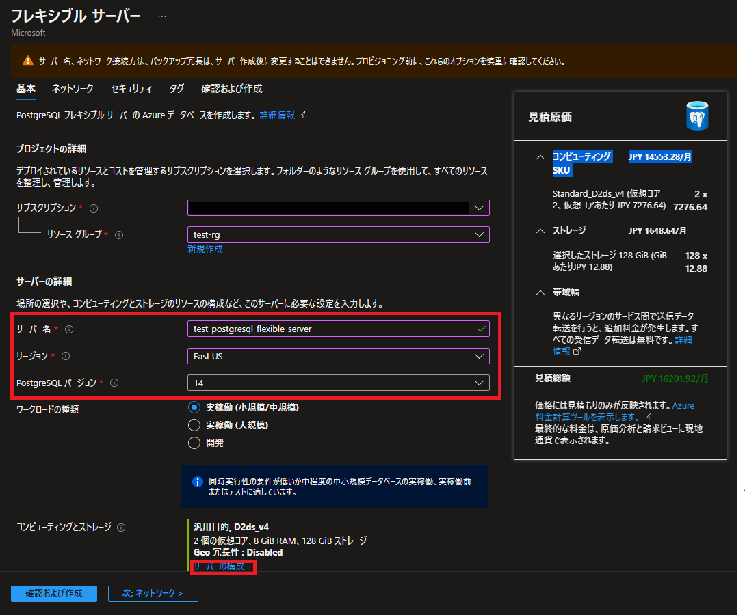Open the リージョン dropdown East US
This screenshot has height=615, width=745.
(338, 356)
